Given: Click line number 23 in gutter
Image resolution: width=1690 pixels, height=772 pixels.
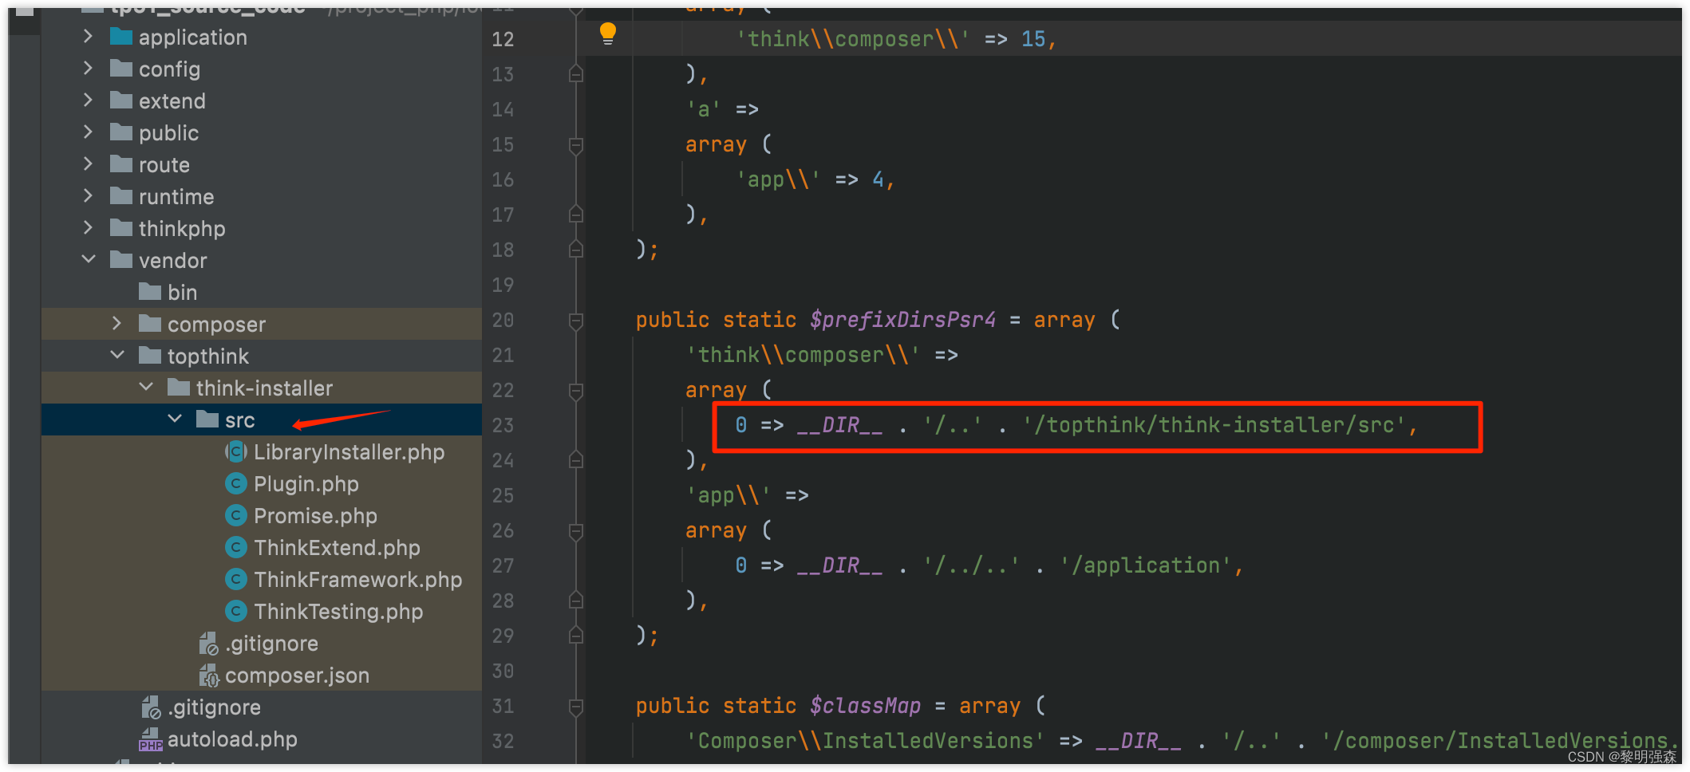Looking at the screenshot, I should (x=503, y=425).
